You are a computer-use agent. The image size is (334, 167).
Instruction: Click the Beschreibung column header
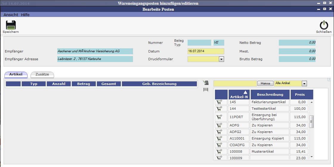coord(270,95)
